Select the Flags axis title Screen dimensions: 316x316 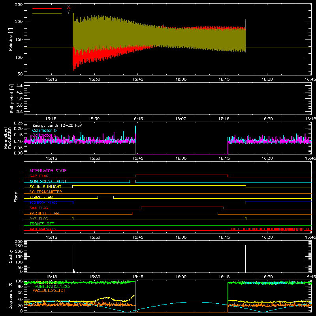[x=16, y=197]
